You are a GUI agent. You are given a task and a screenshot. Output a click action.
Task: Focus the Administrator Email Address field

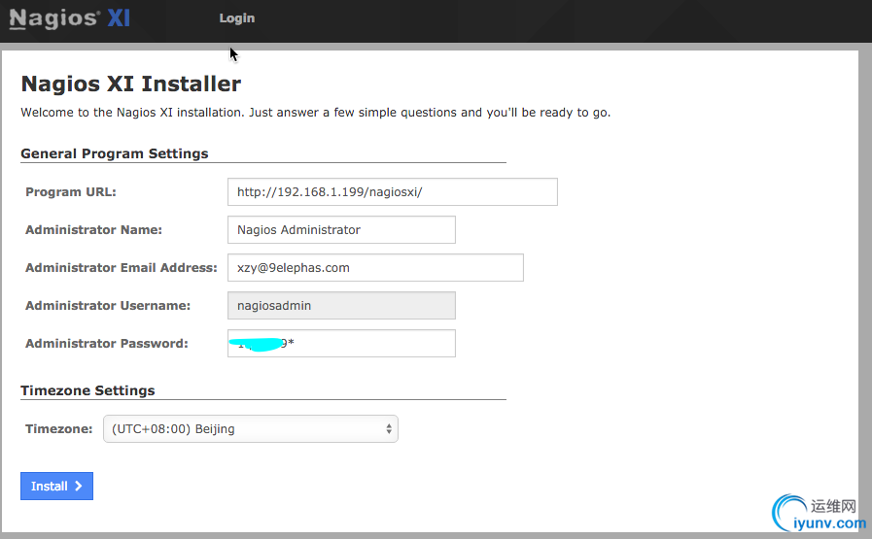coord(375,267)
